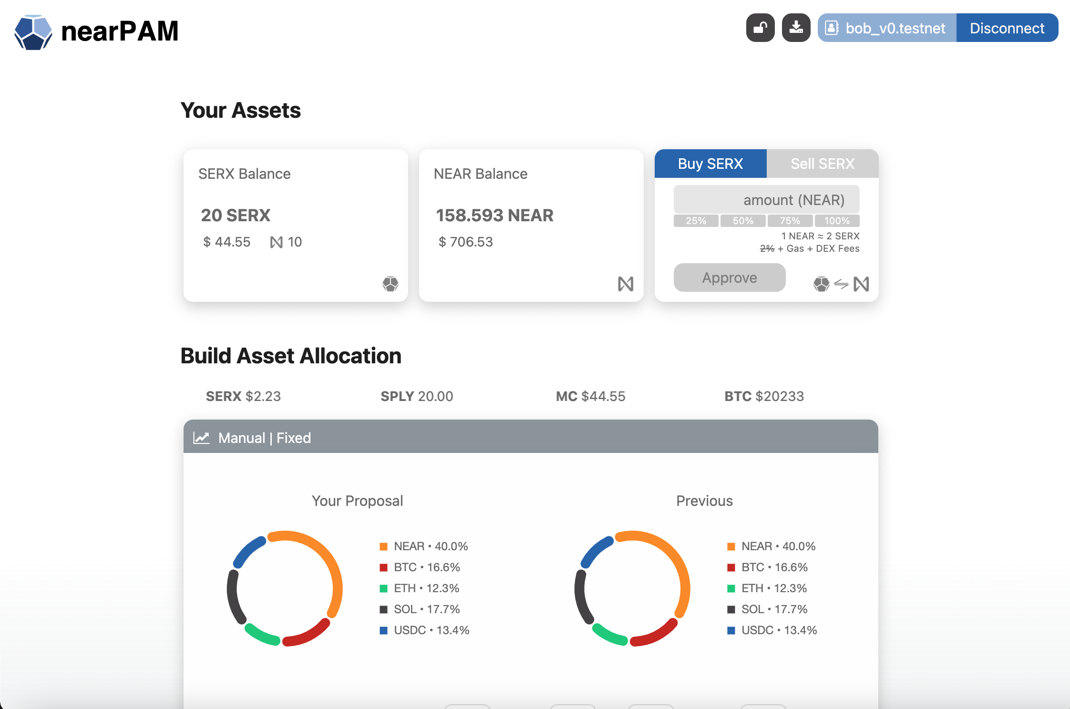Screen dimensions: 1070x709
Task: Toggle NEAR legend swatch in Your Proposal
Action: pyautogui.click(x=383, y=546)
